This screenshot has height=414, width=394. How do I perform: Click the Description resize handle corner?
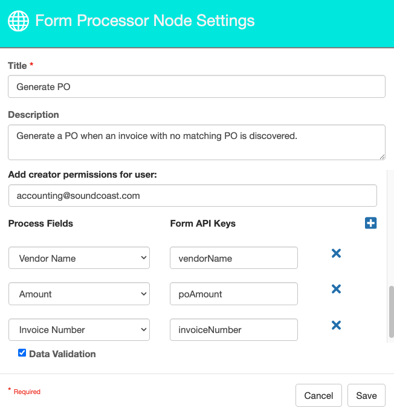(x=382, y=157)
